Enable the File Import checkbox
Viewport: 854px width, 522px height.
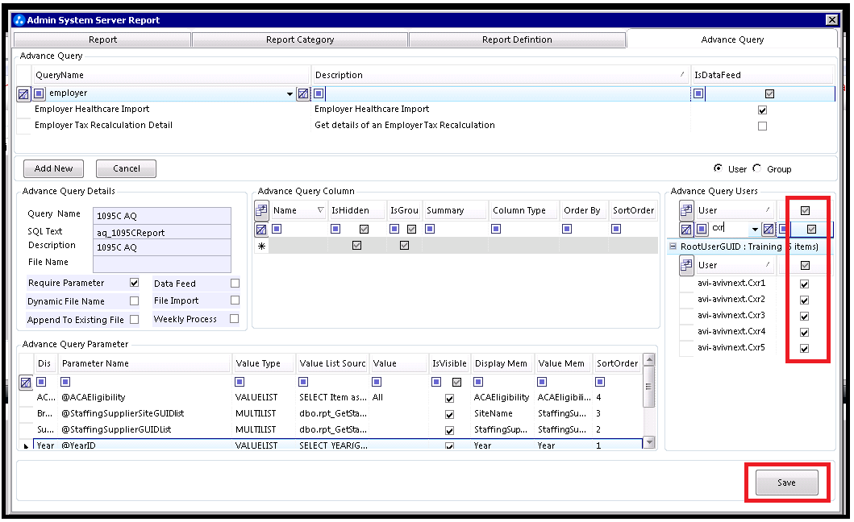coord(235,300)
